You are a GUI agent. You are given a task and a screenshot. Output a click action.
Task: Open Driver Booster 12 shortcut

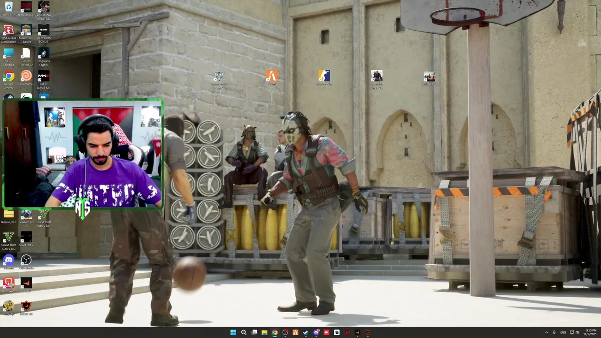click(26, 56)
